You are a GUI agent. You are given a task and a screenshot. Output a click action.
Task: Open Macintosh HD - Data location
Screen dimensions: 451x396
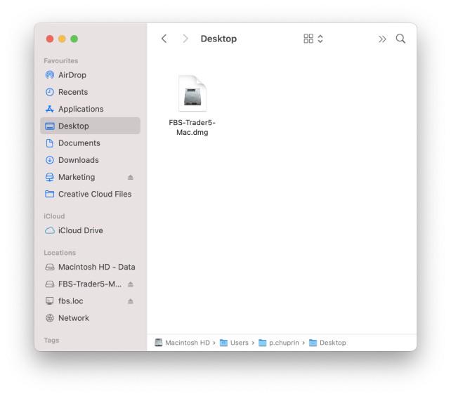96,267
